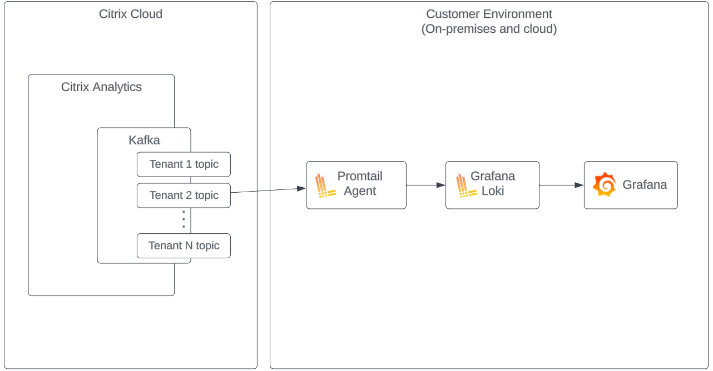713x371 pixels.
Task: Select the Tenant 1 topic box
Action: click(184, 164)
